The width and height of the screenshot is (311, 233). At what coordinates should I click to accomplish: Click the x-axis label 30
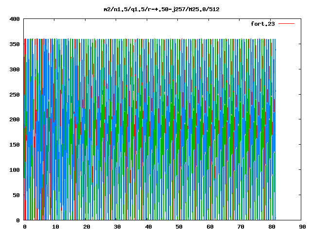[117, 227]
